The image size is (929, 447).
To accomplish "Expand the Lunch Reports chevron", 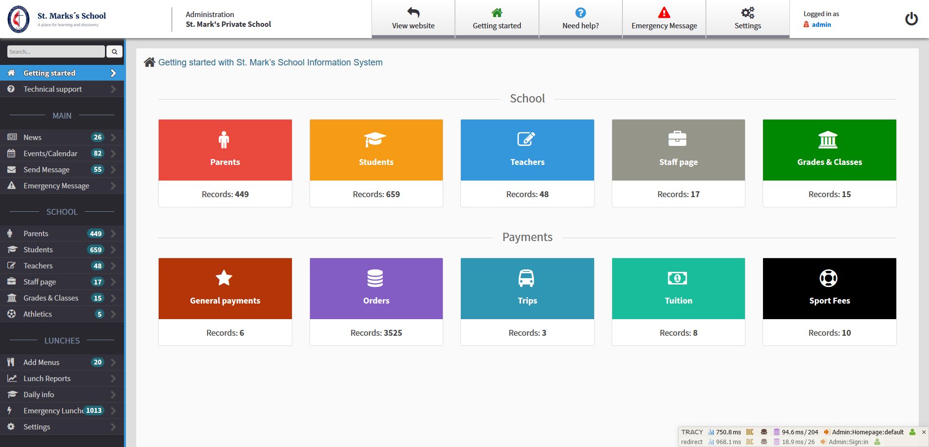I will 113,379.
